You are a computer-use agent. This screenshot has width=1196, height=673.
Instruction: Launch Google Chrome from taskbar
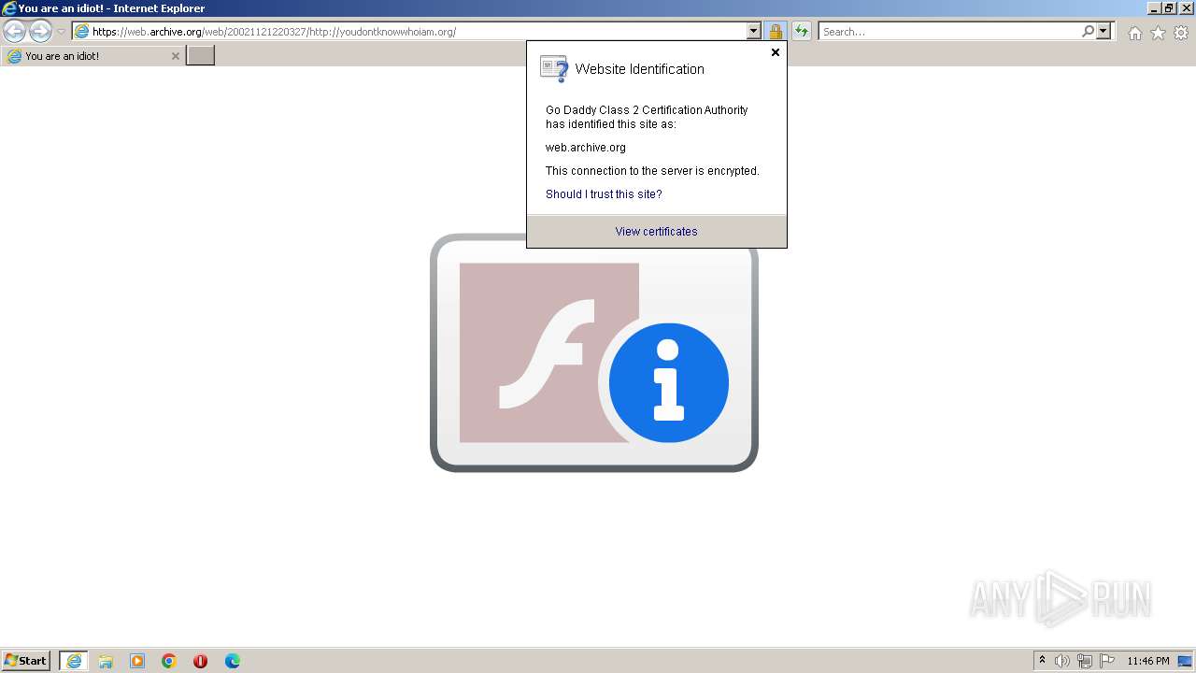[169, 661]
